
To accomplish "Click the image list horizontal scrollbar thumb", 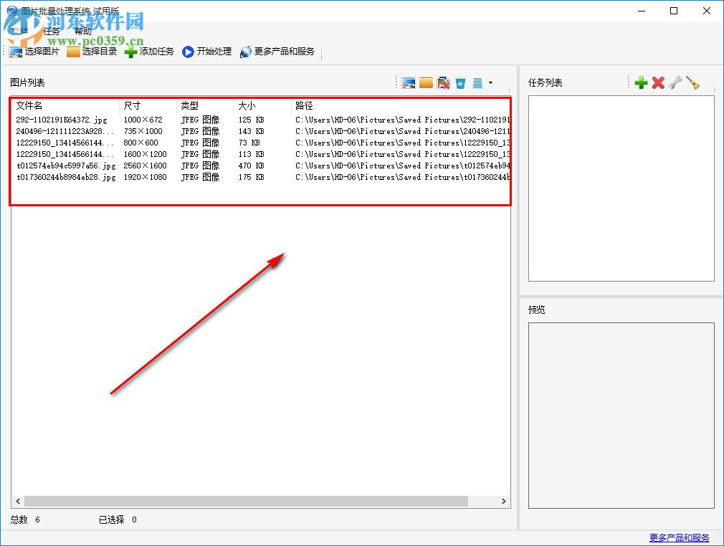I will [246, 502].
